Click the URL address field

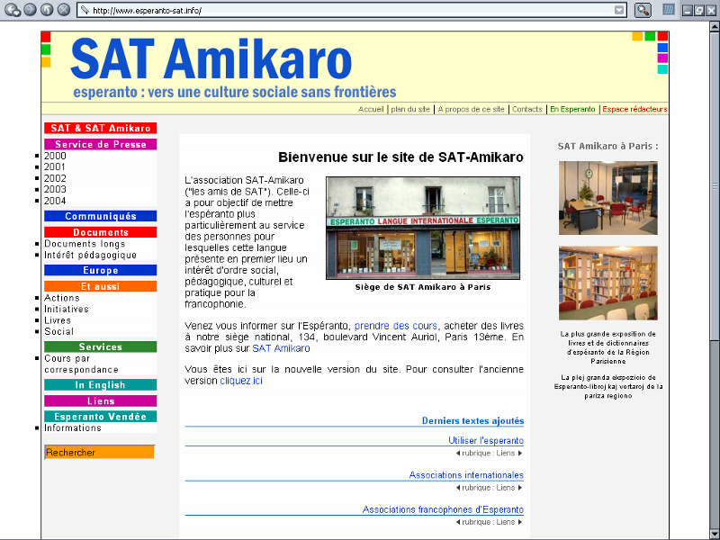(342, 10)
